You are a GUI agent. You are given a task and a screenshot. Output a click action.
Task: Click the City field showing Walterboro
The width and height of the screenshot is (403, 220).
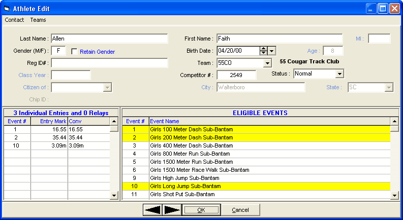point(261,87)
